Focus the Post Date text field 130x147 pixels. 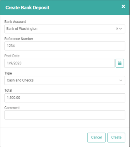tap(60, 63)
